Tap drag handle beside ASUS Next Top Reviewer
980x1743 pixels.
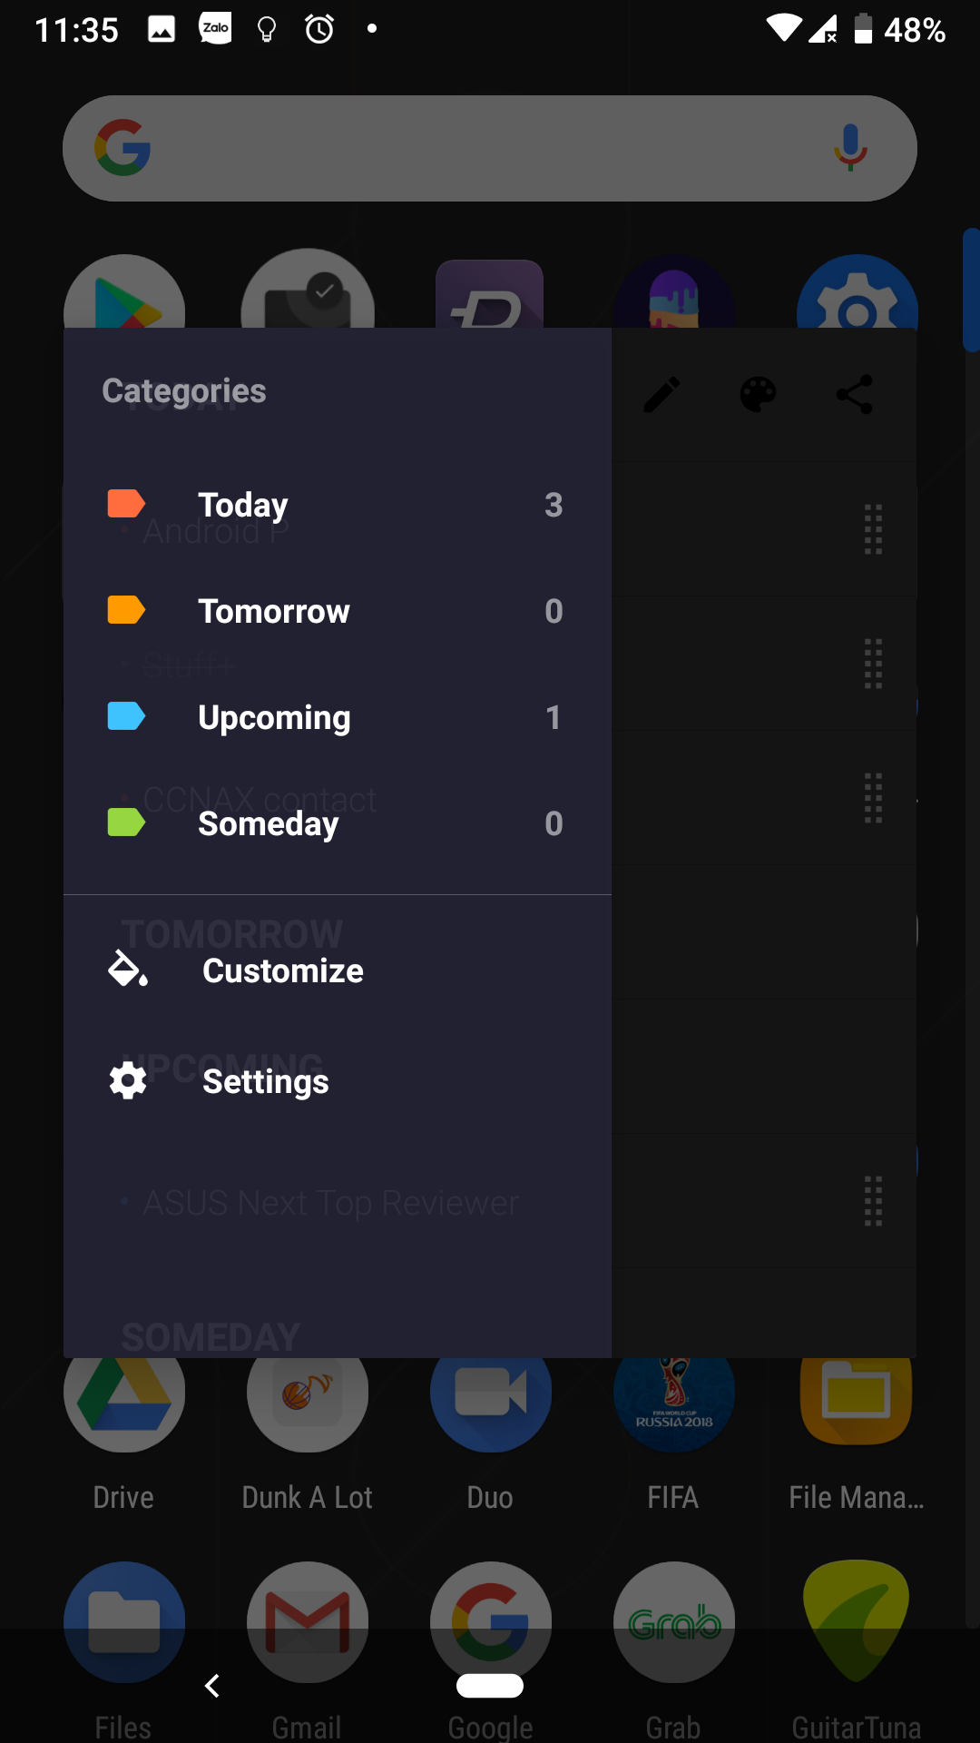pos(873,1201)
